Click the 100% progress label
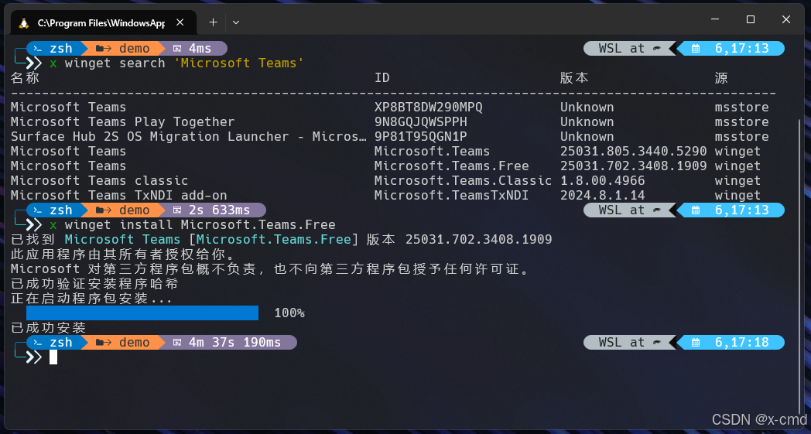811x434 pixels. pos(289,313)
